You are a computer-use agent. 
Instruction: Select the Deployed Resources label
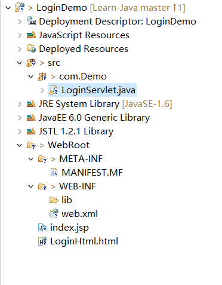click(84, 49)
